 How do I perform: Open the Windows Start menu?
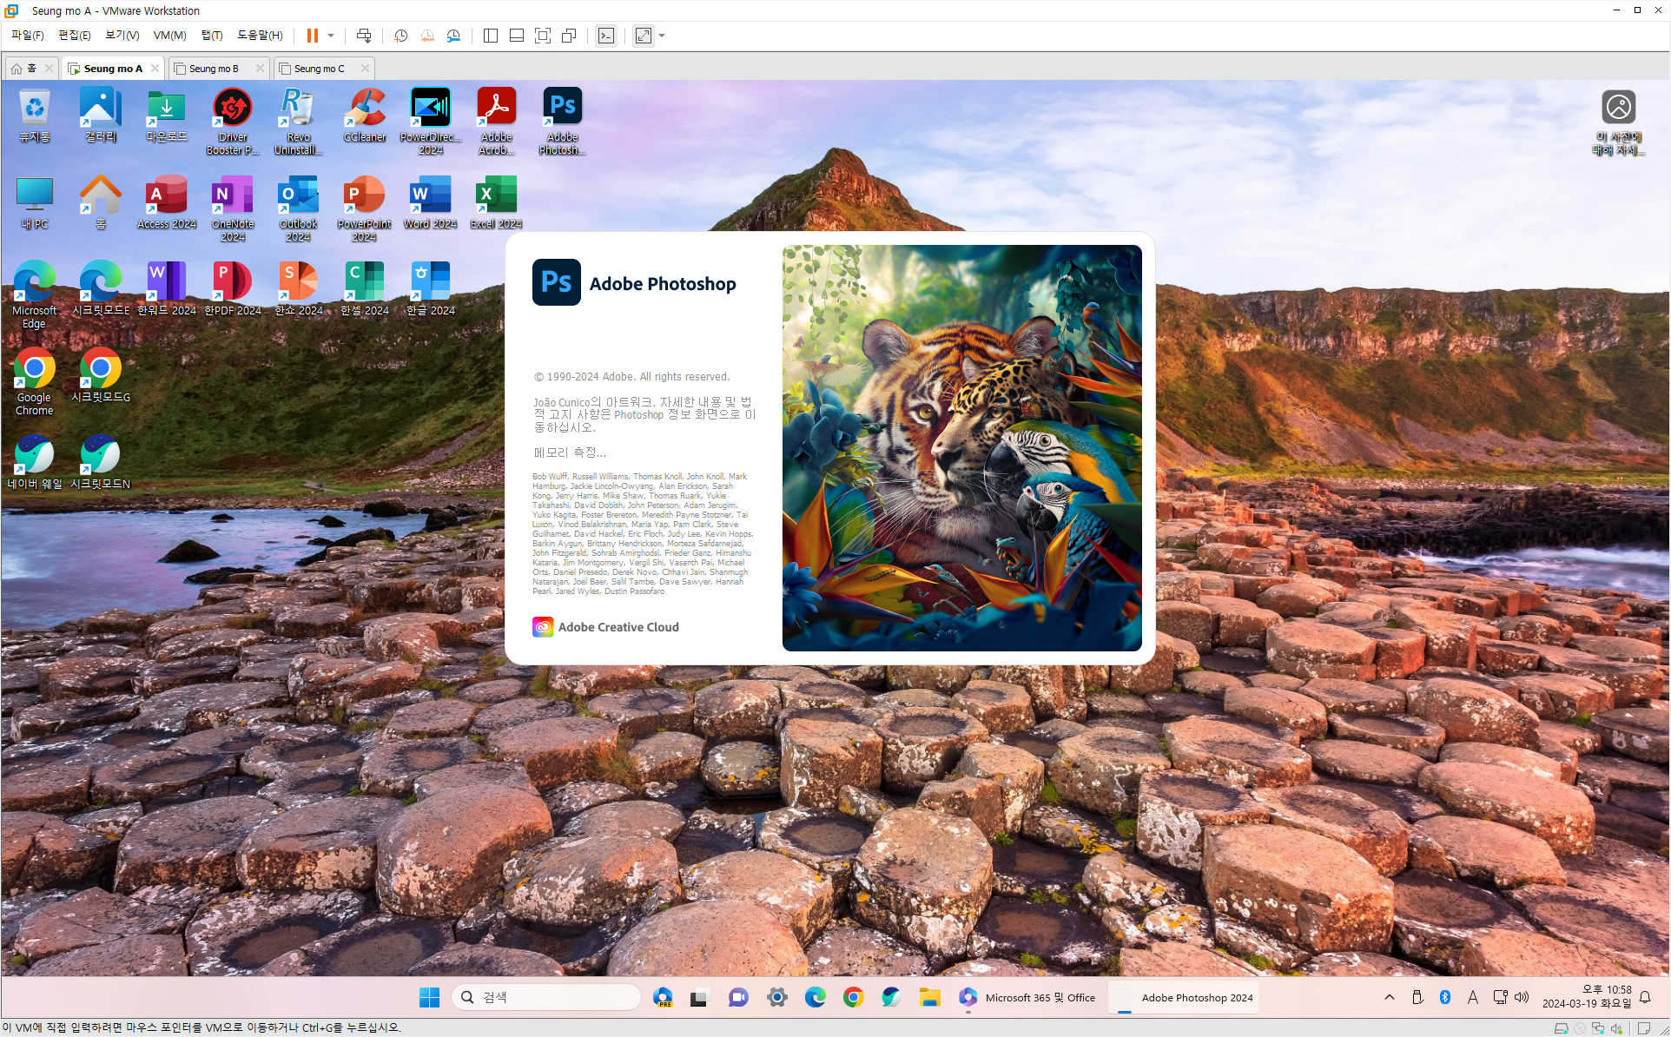tap(429, 998)
